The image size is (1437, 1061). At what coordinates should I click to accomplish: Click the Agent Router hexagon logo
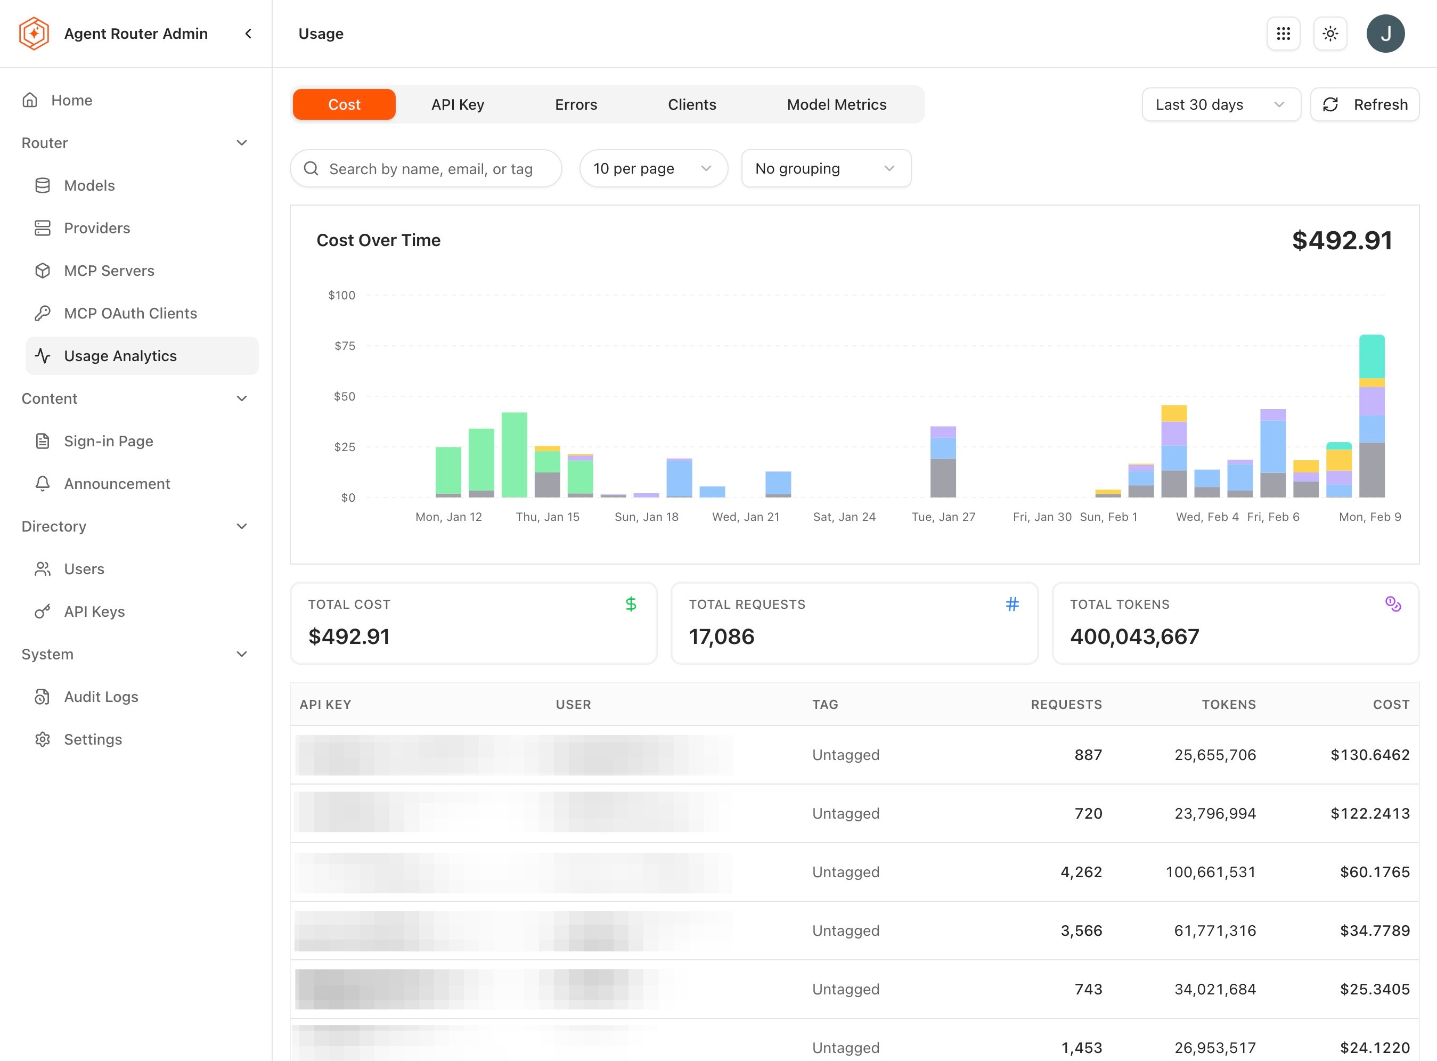pyautogui.click(x=34, y=34)
